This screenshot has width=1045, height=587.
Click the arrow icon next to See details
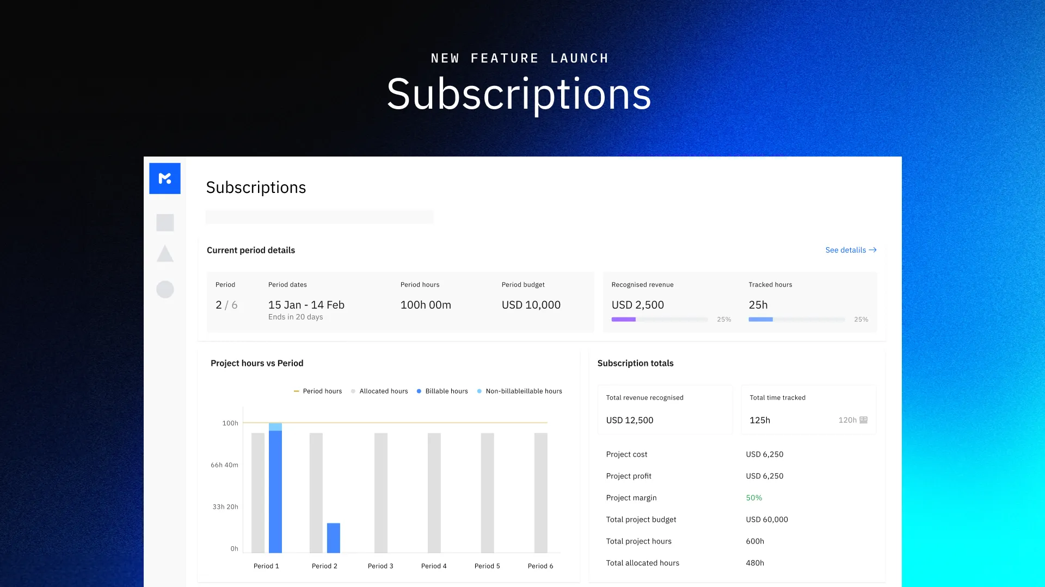pos(873,250)
